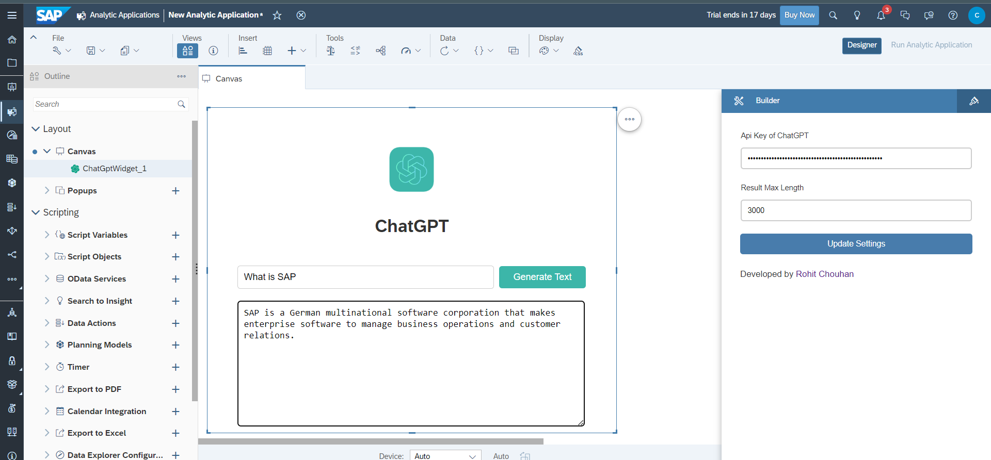Viewport: 991px width, 460px height.
Task: Open the security lock icon in sidebar
Action: [x=12, y=361]
